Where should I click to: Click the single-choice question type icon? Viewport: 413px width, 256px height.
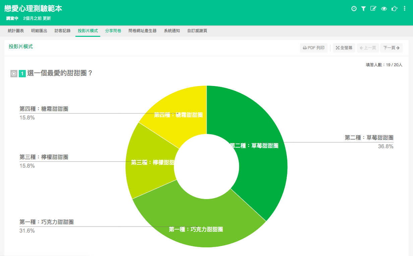(14, 74)
